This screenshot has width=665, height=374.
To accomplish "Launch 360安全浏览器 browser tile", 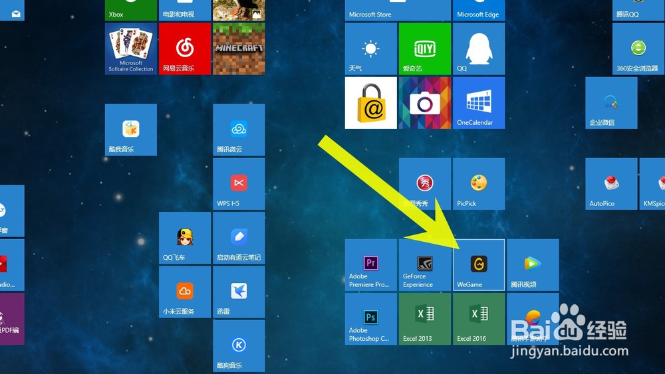I will click(638, 48).
